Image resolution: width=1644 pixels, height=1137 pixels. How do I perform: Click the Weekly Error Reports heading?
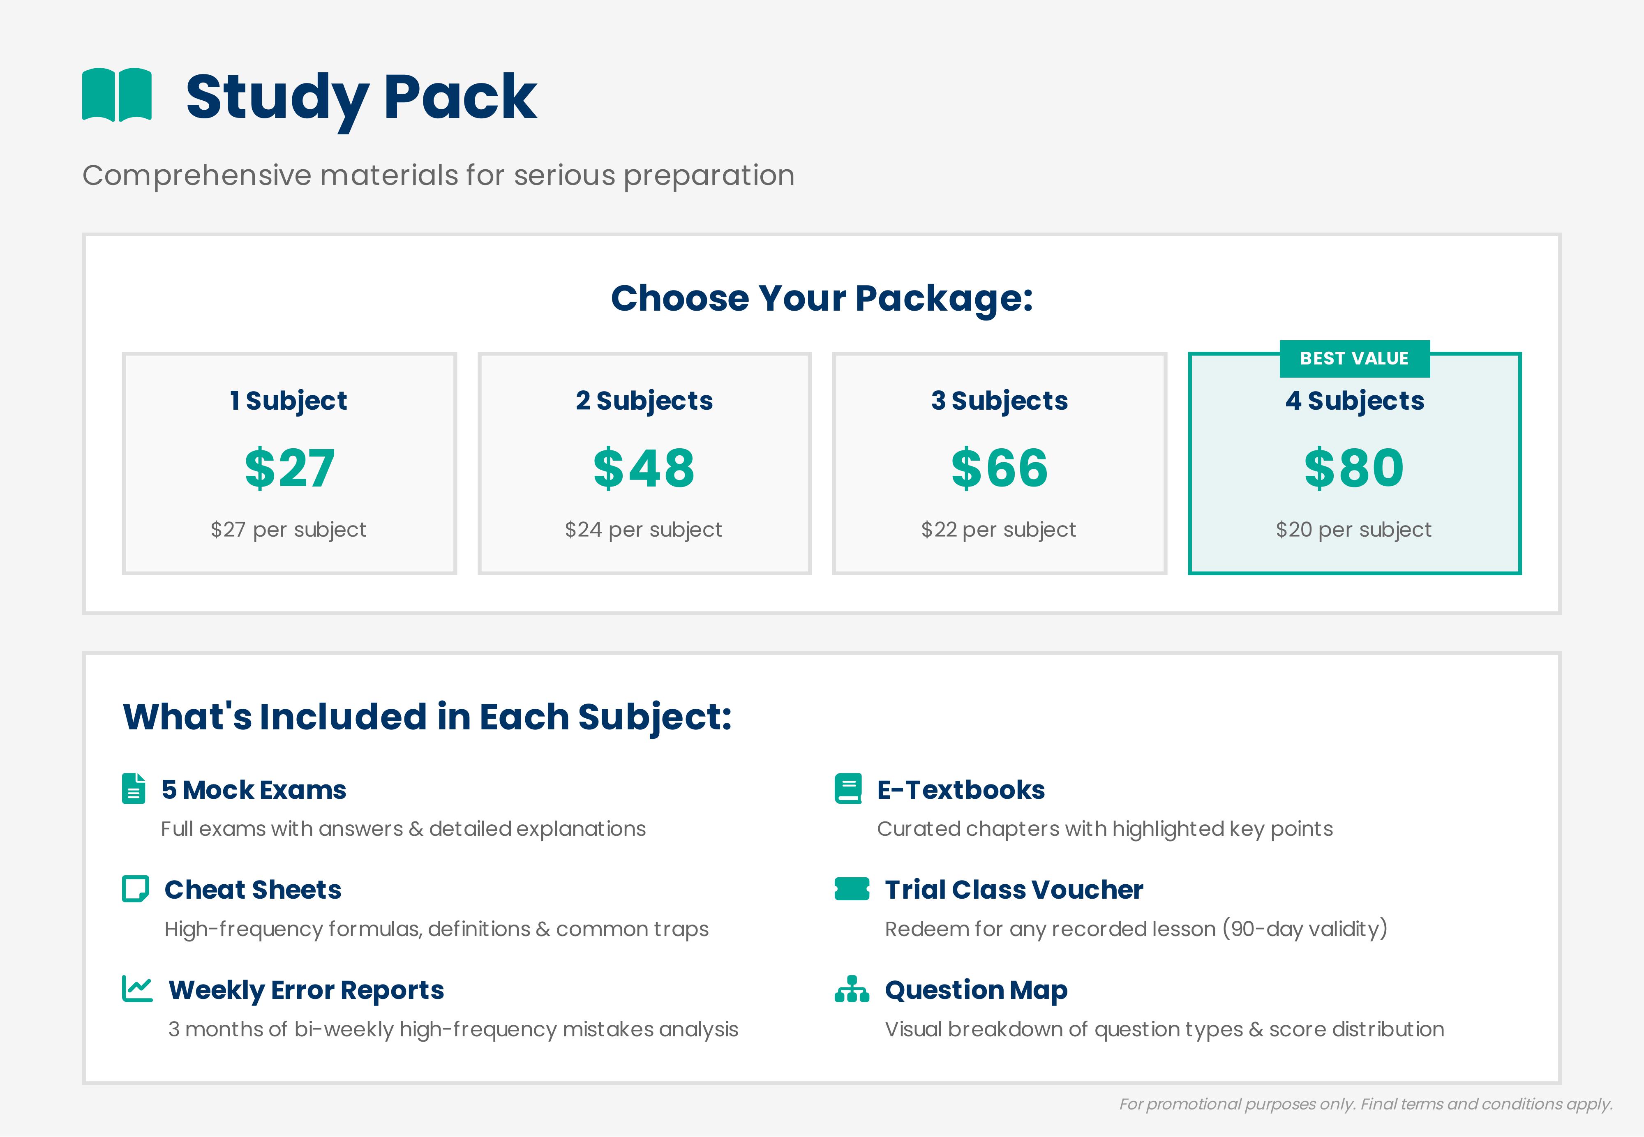pos(306,989)
